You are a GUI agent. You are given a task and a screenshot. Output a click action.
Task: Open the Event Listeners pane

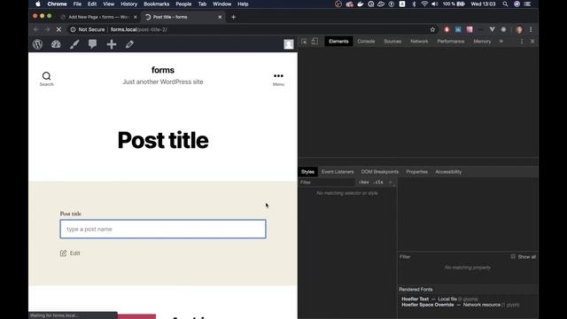[x=338, y=172]
